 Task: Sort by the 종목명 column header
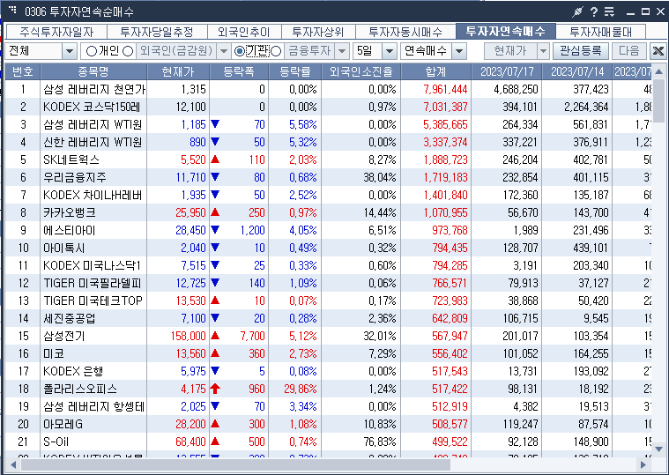(93, 71)
